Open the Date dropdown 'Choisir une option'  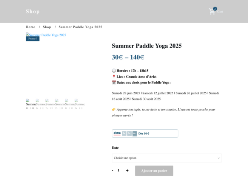pyautogui.click(x=167, y=158)
